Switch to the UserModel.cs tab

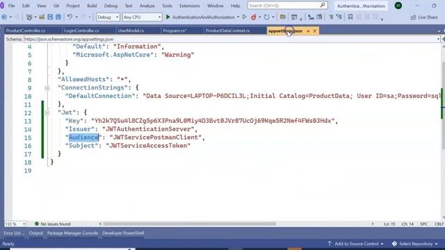point(131,31)
